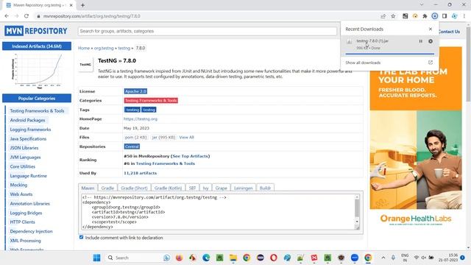Screen dimensions: 471x265
Task: Click the address bar URL
Action: [x=91, y=16]
